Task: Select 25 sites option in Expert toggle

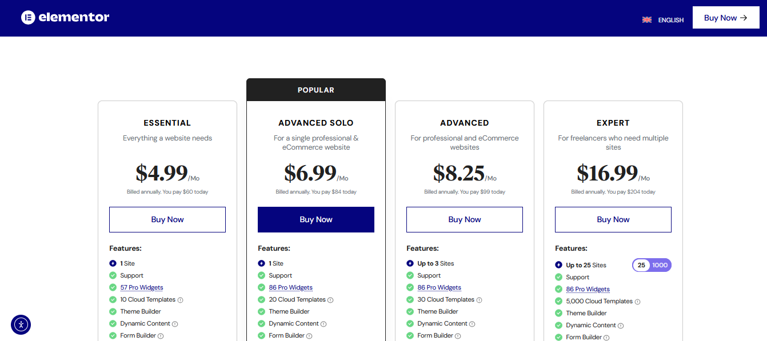Action: coord(641,265)
